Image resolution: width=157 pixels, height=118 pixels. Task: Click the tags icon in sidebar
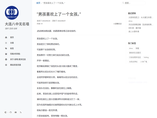click(x=6, y=48)
